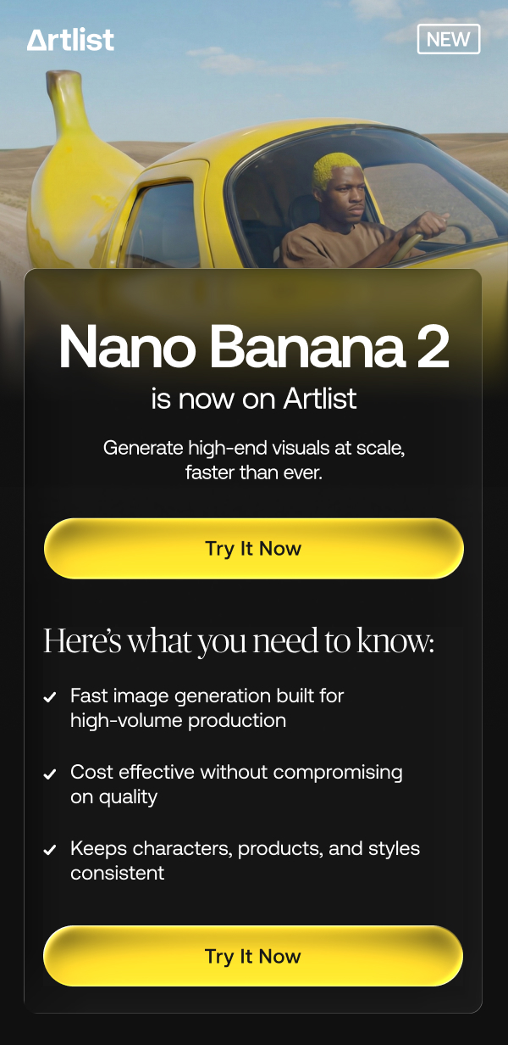Click the fast image generation bullet text
Screen dimensions: 508x1045
207,708
